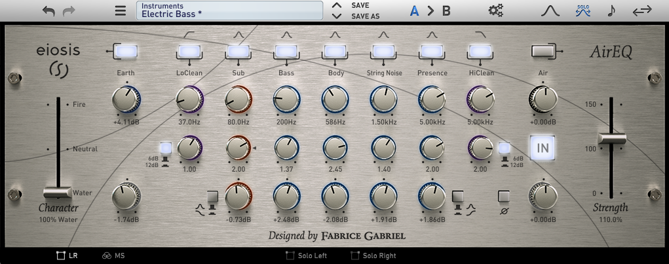This screenshot has height=264, width=669.
Task: Select the A comparison state
Action: tap(414, 10)
